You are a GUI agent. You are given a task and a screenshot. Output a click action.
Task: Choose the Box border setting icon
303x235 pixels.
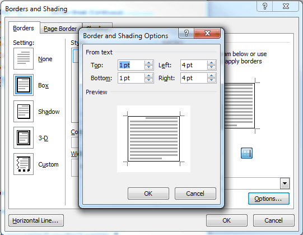(x=24, y=85)
